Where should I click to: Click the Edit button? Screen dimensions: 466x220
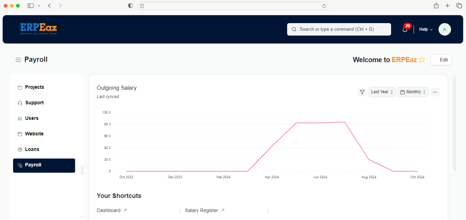point(441,60)
